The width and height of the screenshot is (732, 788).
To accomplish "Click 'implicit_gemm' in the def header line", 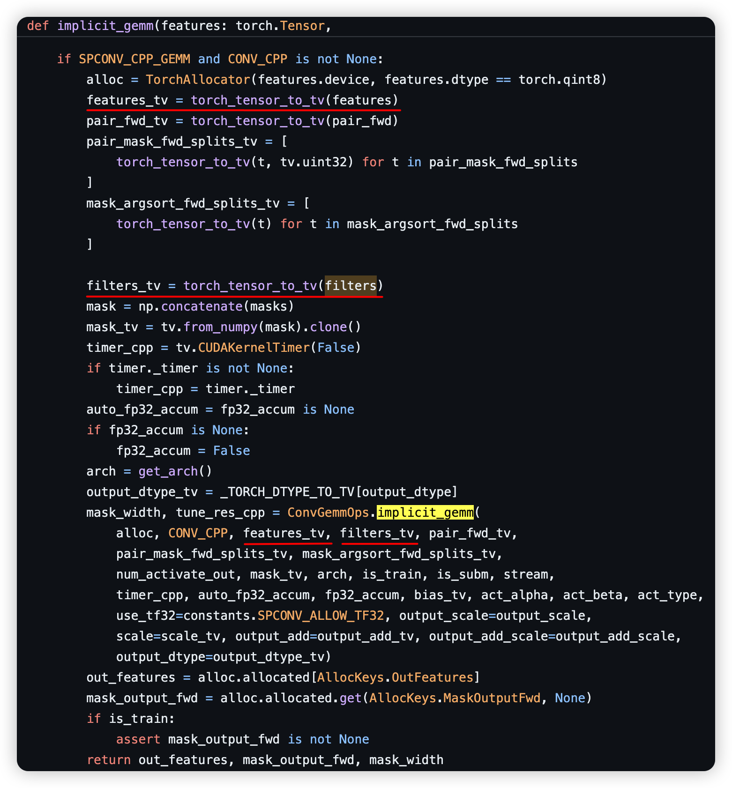I will click(105, 26).
